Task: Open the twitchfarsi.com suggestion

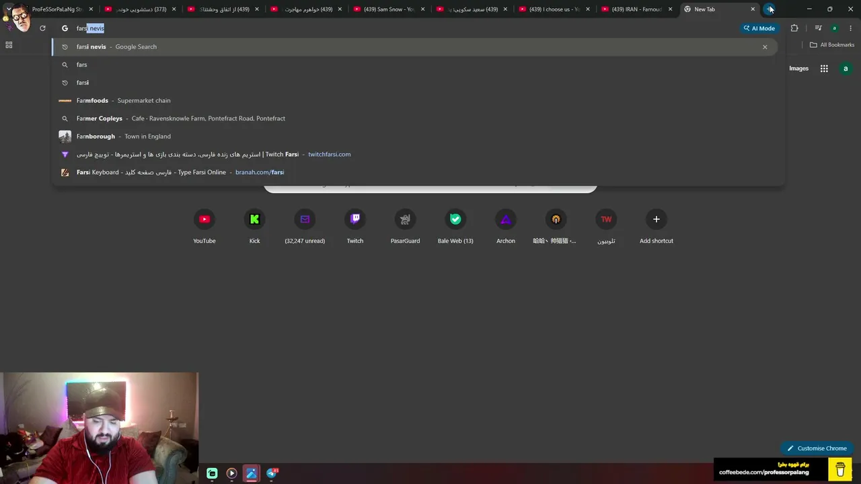Action: [414, 155]
